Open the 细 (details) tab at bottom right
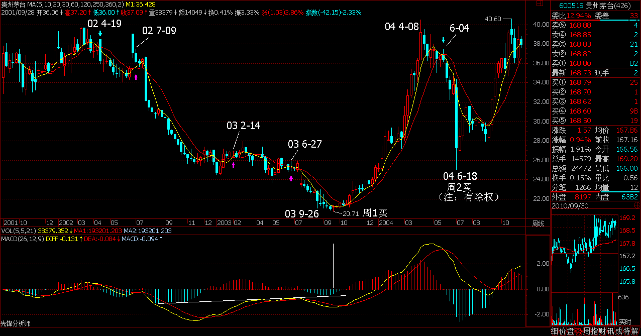Viewport: 641px width, 336px height. tap(555, 331)
